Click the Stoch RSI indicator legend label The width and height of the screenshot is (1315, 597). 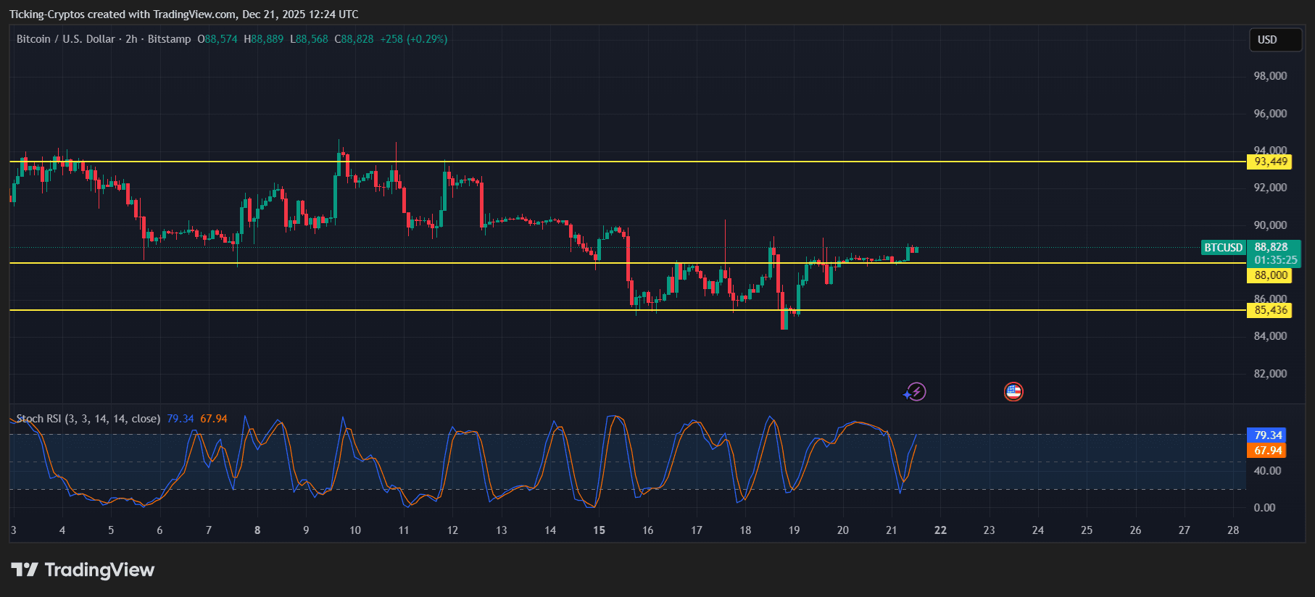point(88,419)
